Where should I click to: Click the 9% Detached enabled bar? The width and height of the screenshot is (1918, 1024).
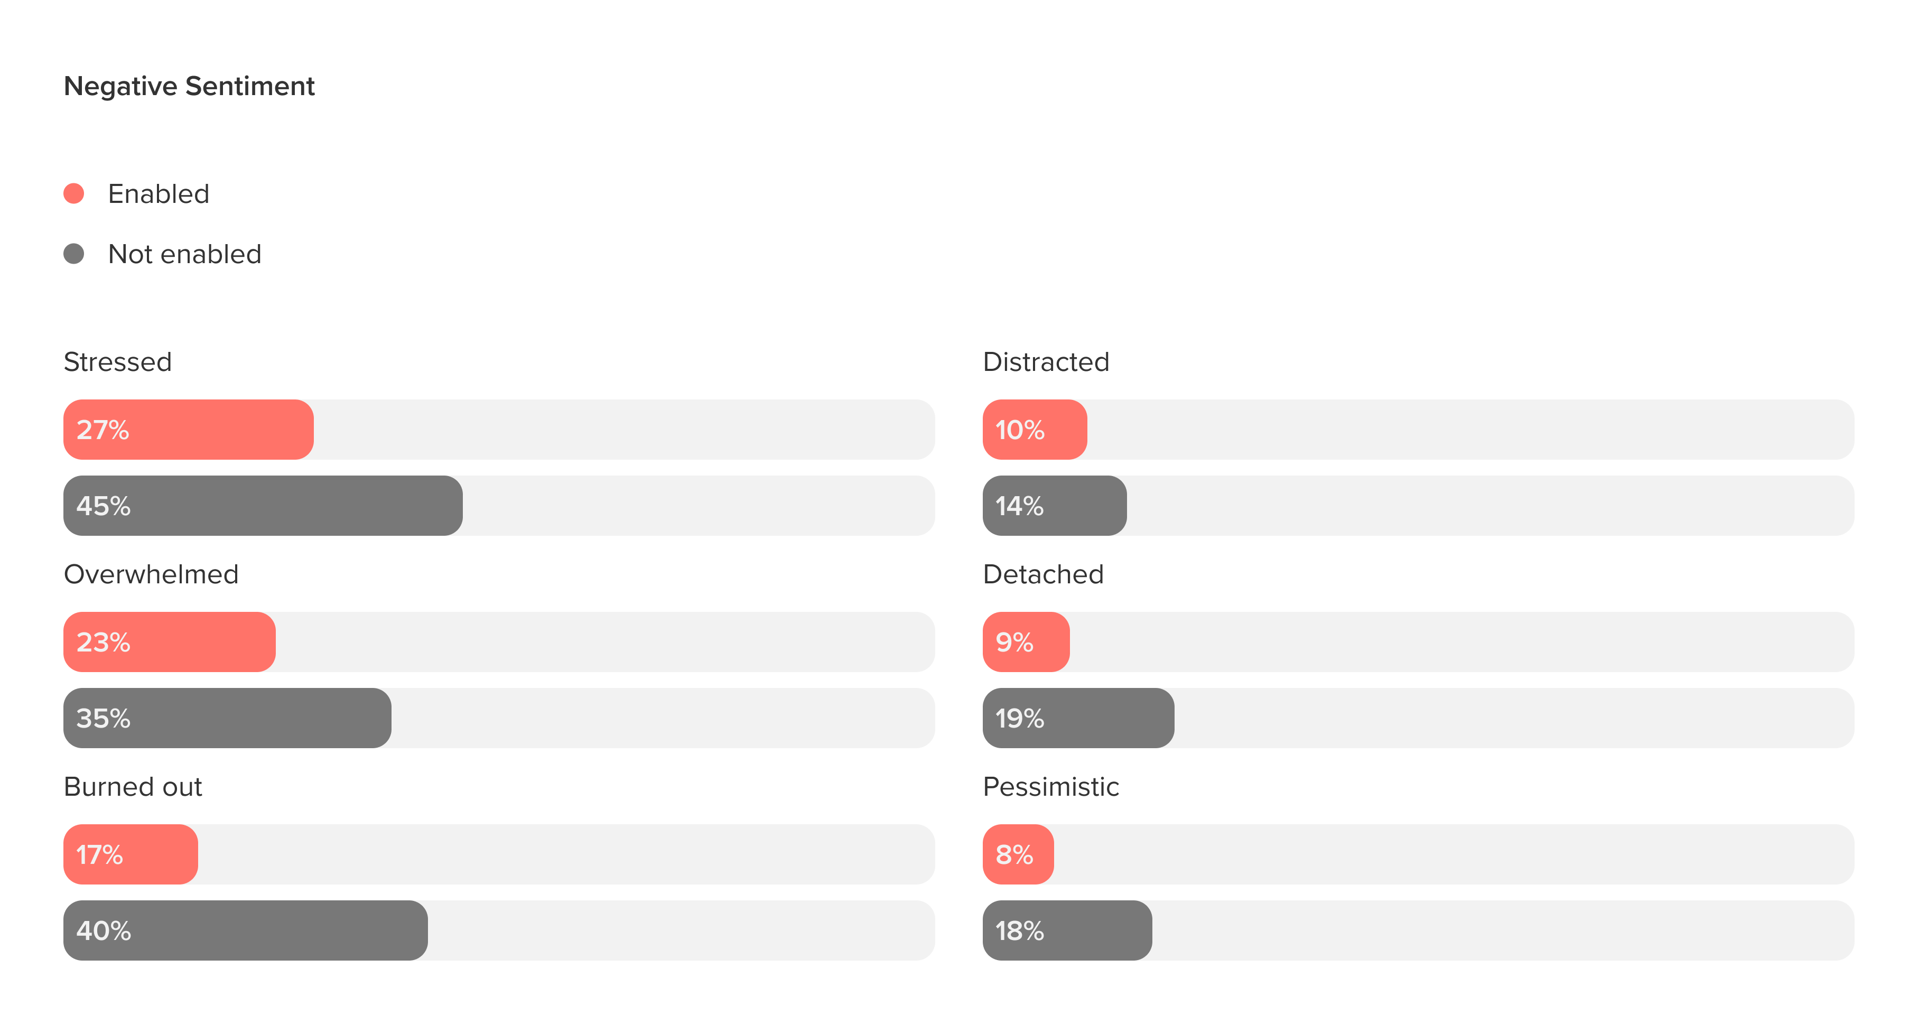pos(1026,642)
